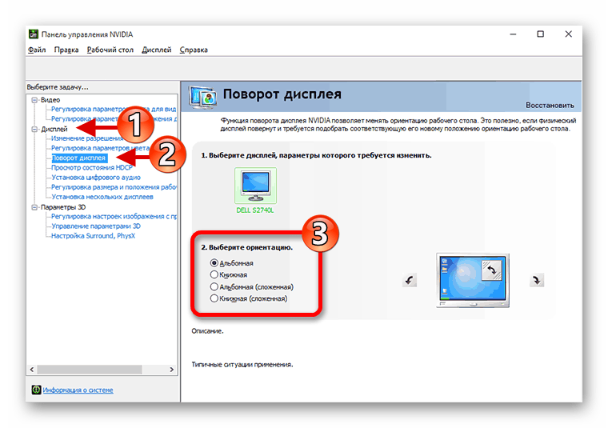This screenshot has width=608, height=428.
Task: Click the monitor orientation preview image
Action: click(x=473, y=280)
